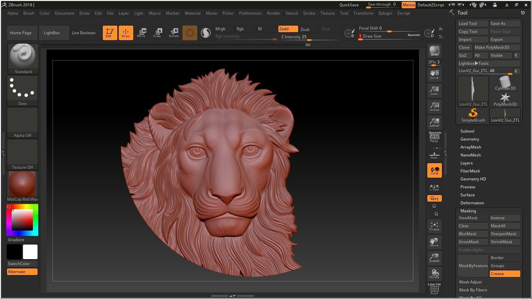532x299 pixels.
Task: Open the Brush menu
Action: point(29,13)
